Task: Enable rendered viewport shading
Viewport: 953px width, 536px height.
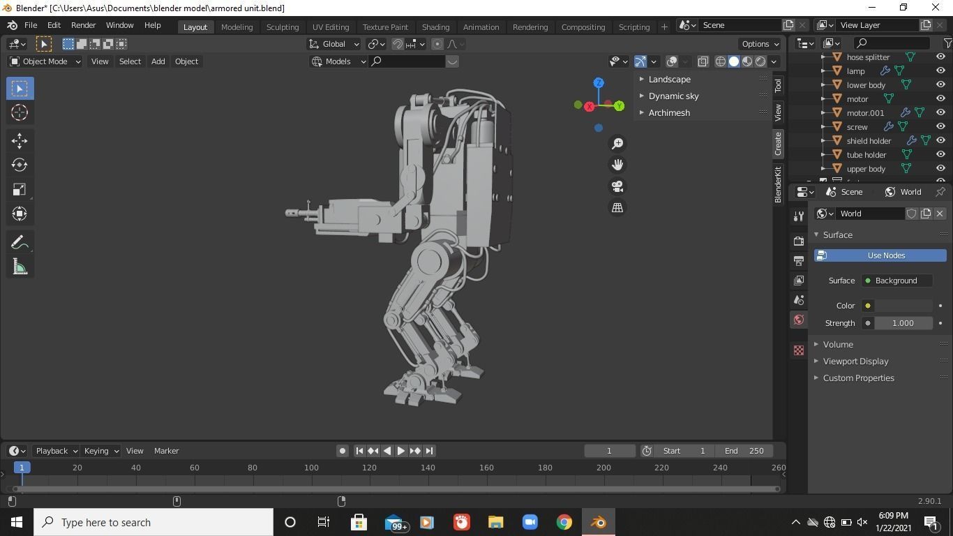Action: (x=760, y=61)
